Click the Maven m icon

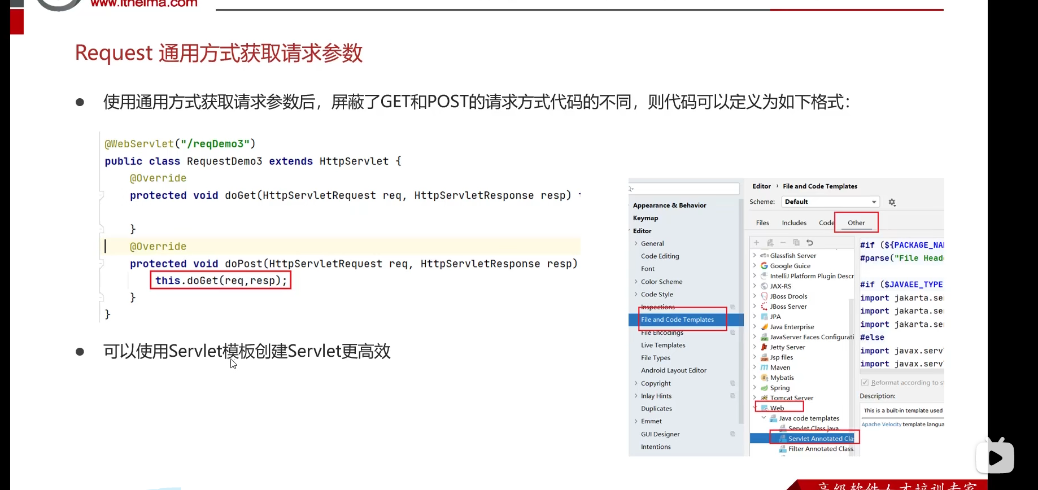click(x=764, y=368)
